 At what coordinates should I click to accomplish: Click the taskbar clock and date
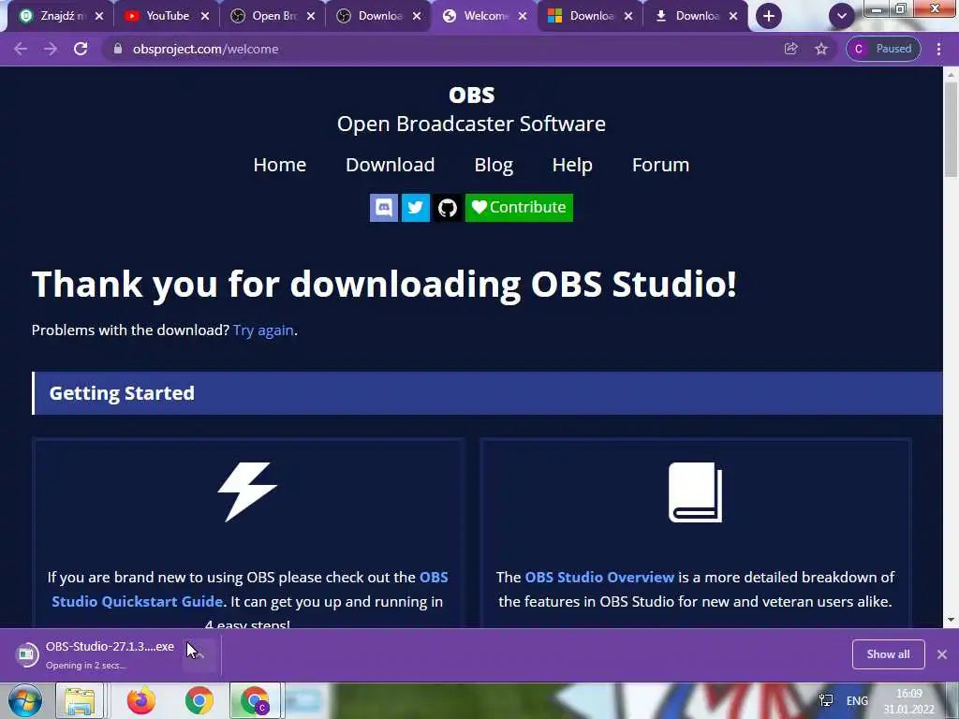click(908, 701)
